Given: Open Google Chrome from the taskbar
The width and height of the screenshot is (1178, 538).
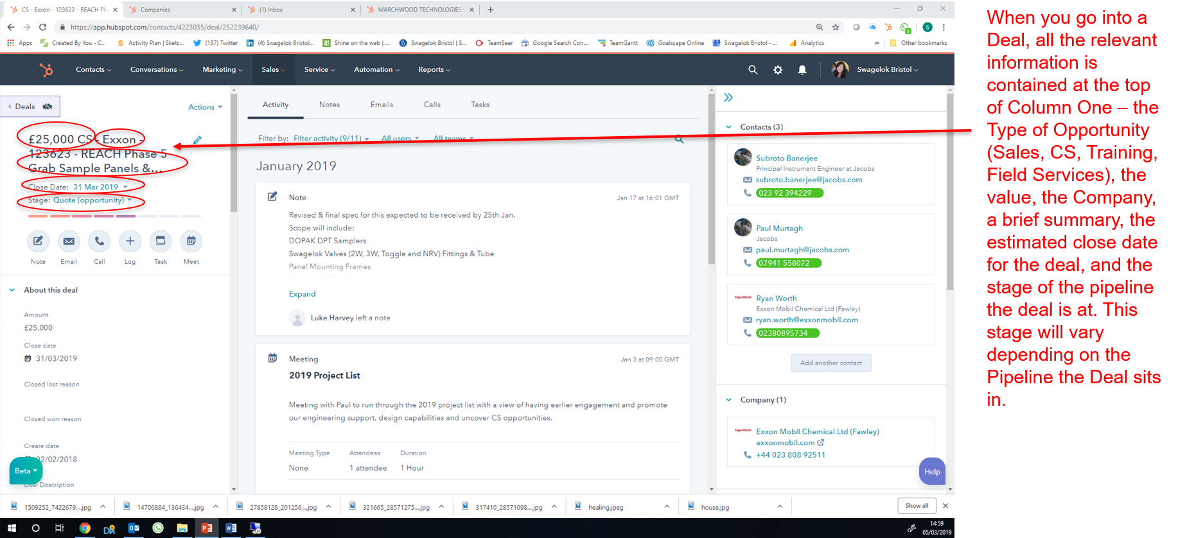Looking at the screenshot, I should click(x=85, y=528).
